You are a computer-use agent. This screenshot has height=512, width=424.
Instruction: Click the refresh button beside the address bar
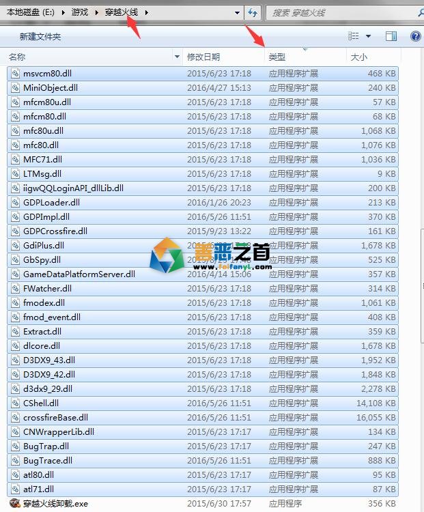(253, 12)
